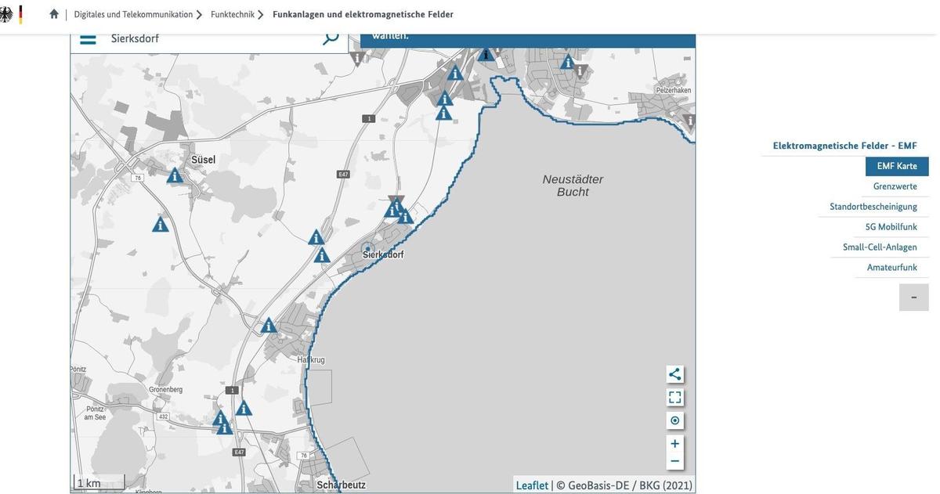Image resolution: width=940 pixels, height=494 pixels.
Task: Click the home icon in breadcrumb
Action: 54,14
